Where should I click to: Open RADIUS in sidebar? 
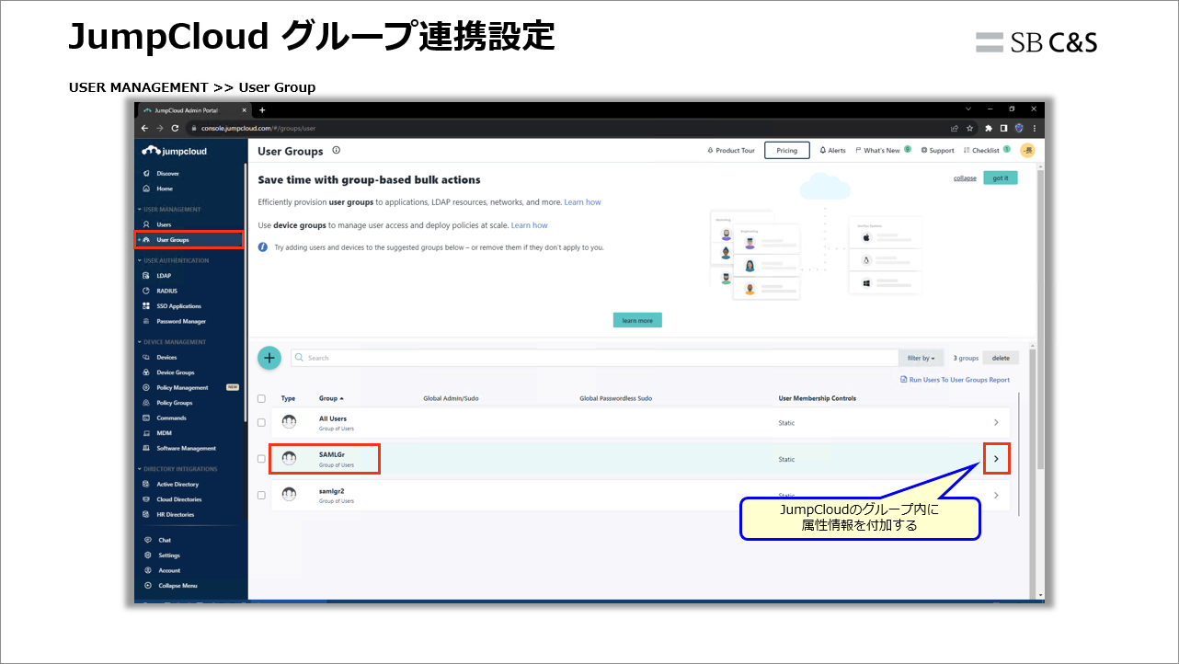166,291
